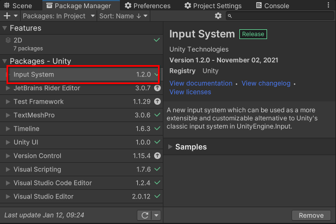Expand Test Framework versions arrow

coord(8,101)
